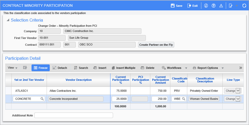Click the warning triangle icon
The image size is (249, 125).
pos(221,5)
